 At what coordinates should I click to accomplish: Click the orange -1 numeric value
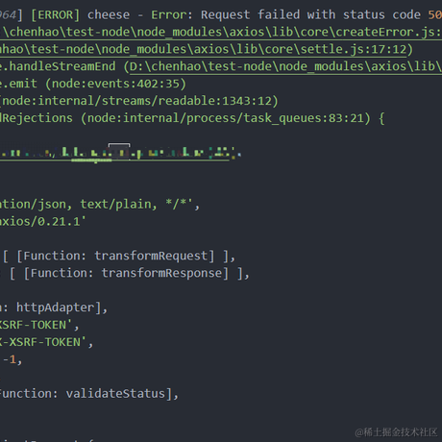pos(10,359)
